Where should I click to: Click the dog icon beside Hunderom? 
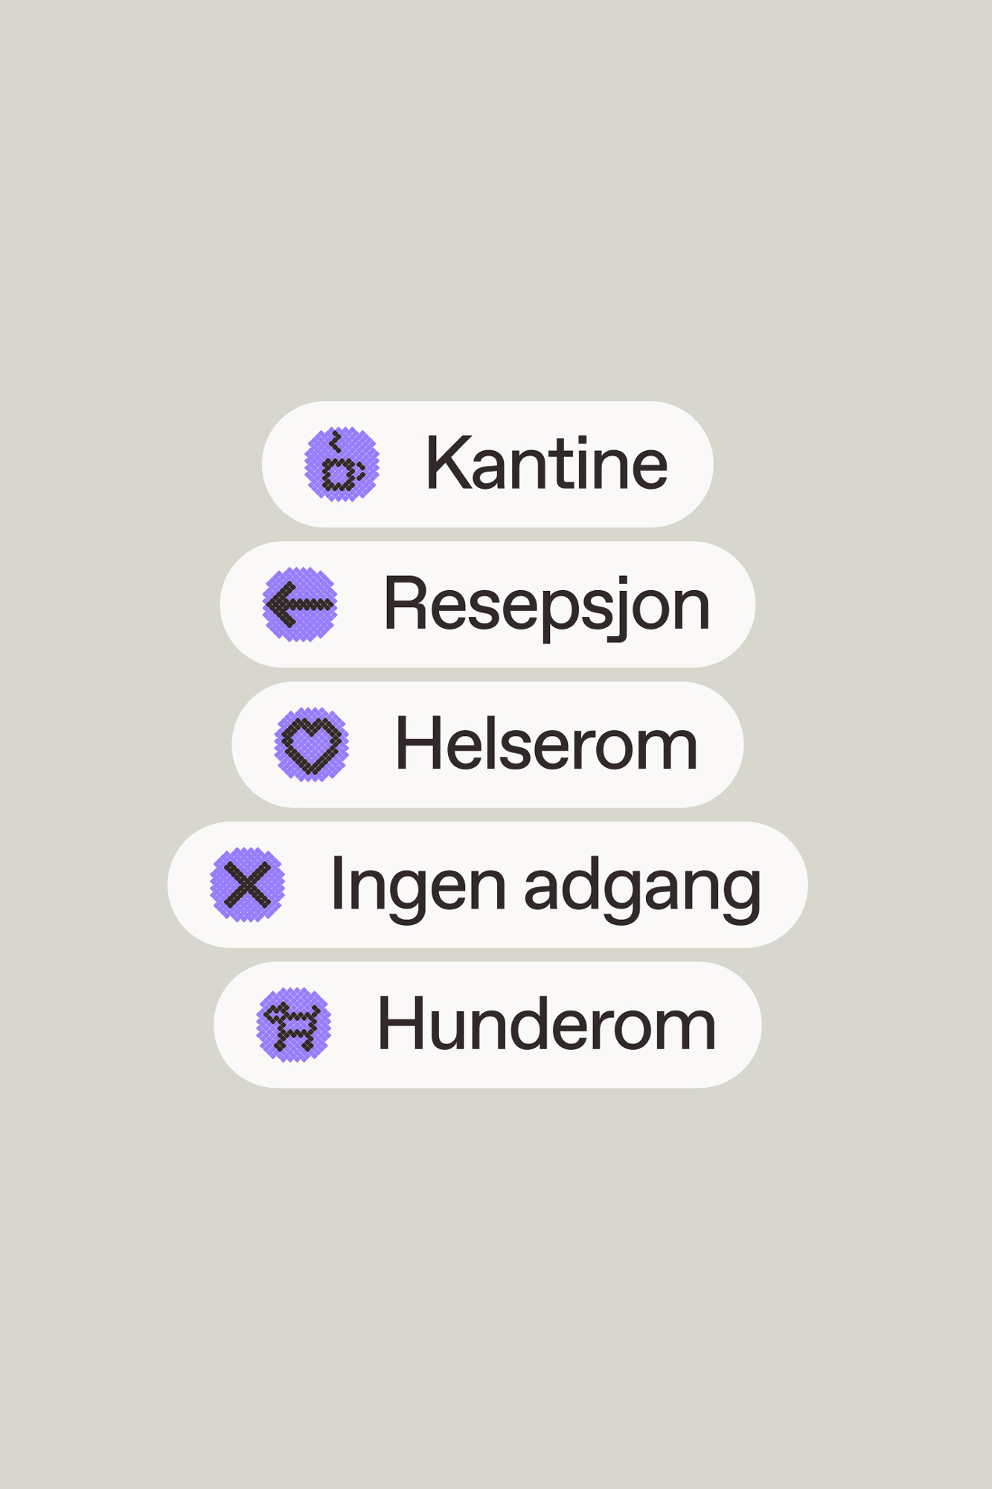293,1025
